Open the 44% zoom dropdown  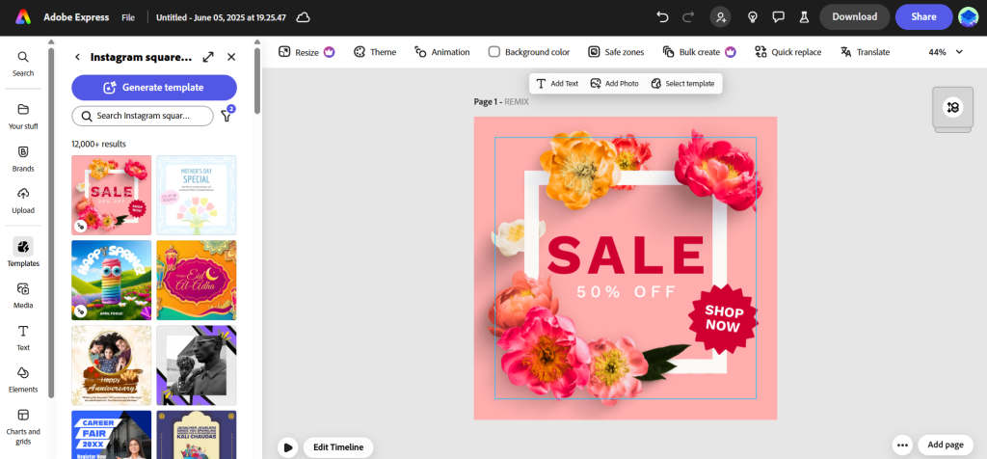tap(946, 52)
